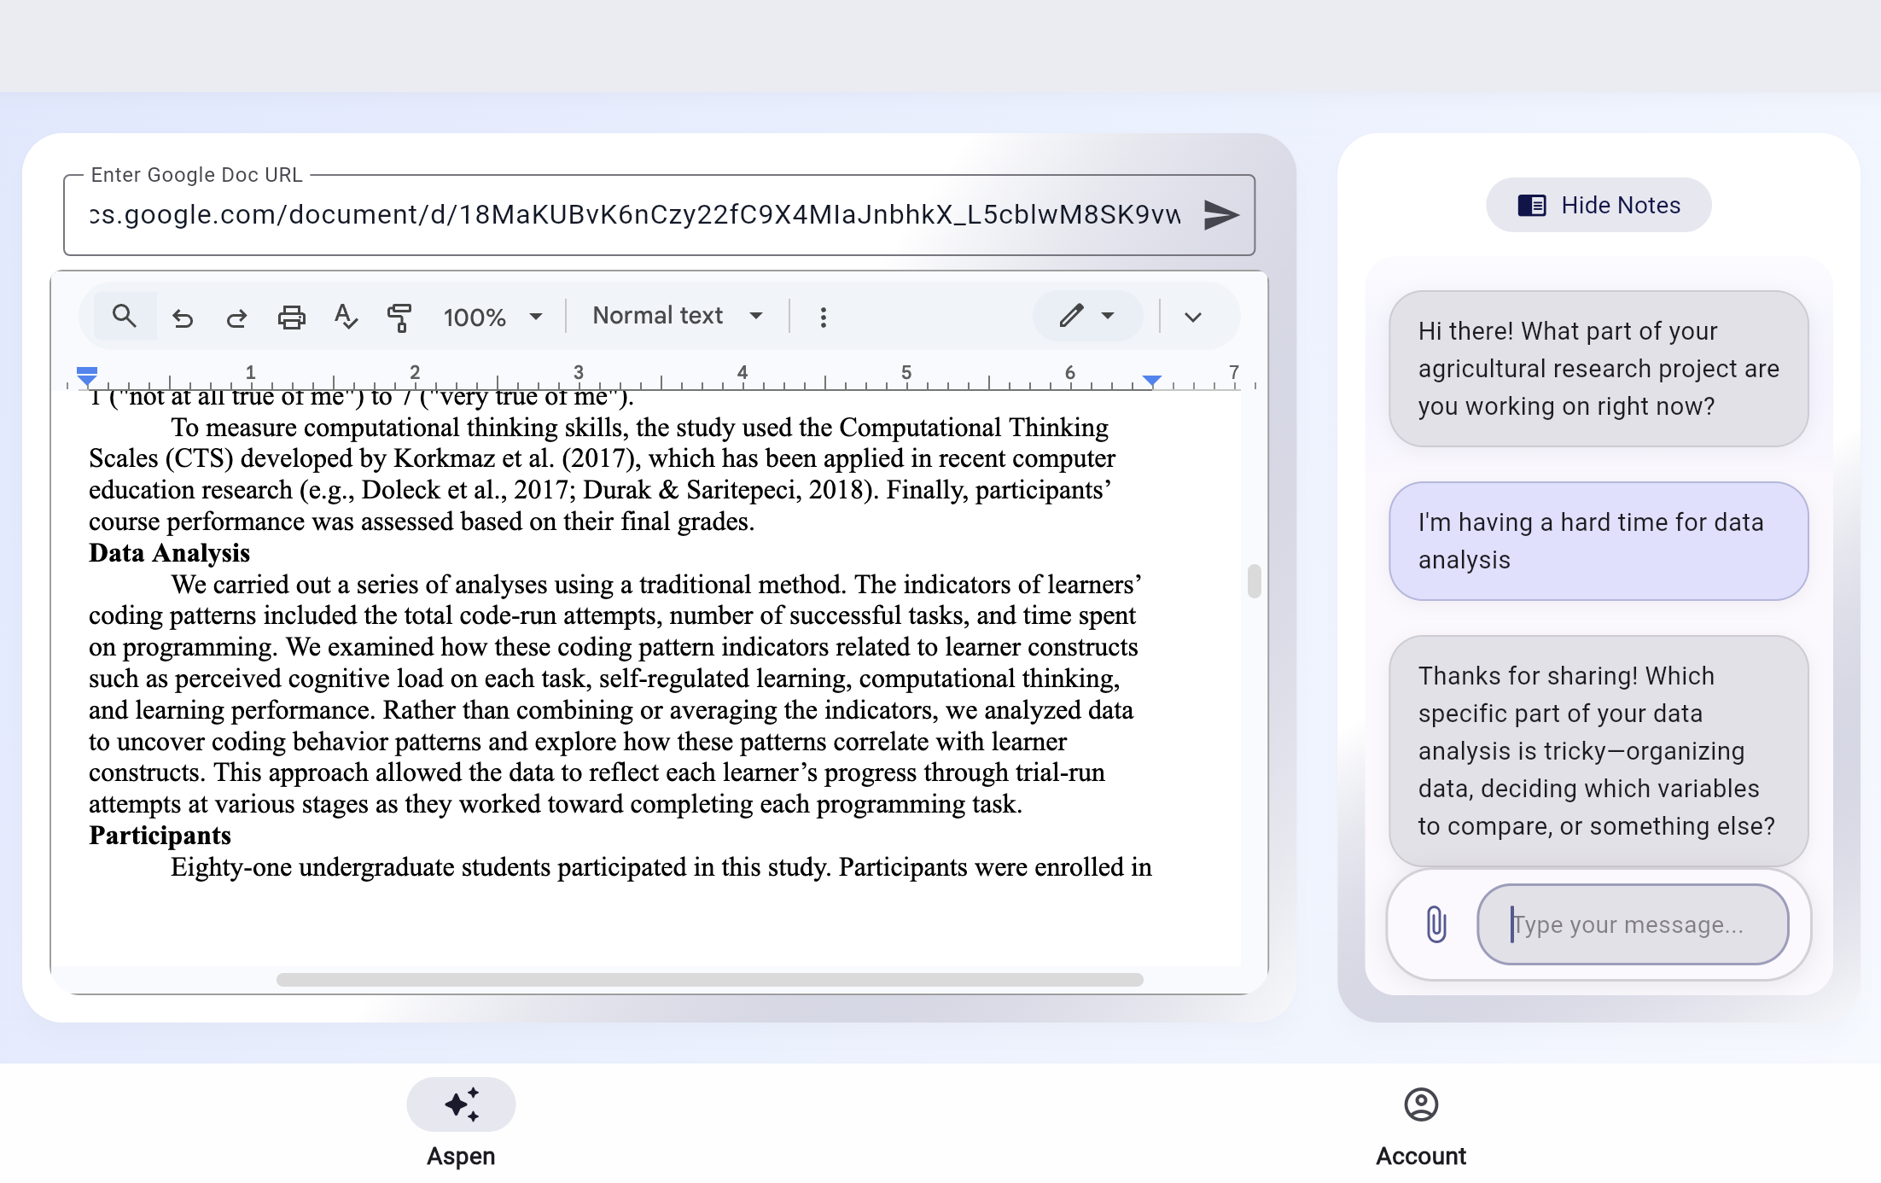Image resolution: width=1881 pixels, height=1183 pixels.
Task: Click the paint format roller icon
Action: (399, 318)
